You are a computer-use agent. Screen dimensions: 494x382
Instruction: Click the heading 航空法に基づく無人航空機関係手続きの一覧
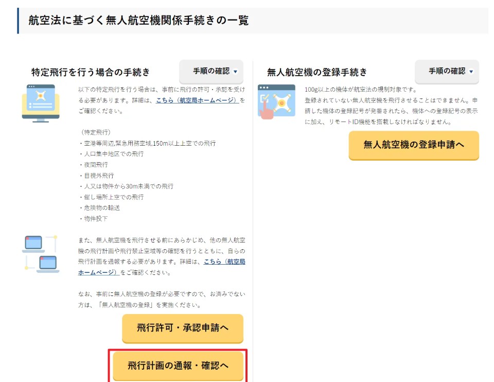139,21
